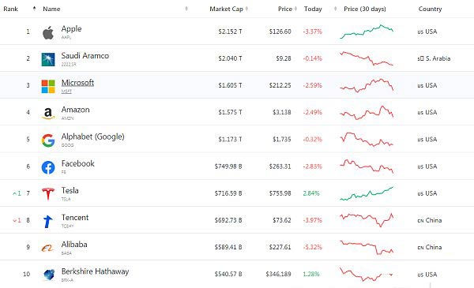Sort table by Rank column arrow
474x288 pixels.
[x=35, y=9]
